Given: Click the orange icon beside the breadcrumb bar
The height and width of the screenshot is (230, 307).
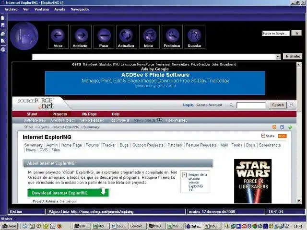Looking at the screenshot, I should click(x=274, y=127).
